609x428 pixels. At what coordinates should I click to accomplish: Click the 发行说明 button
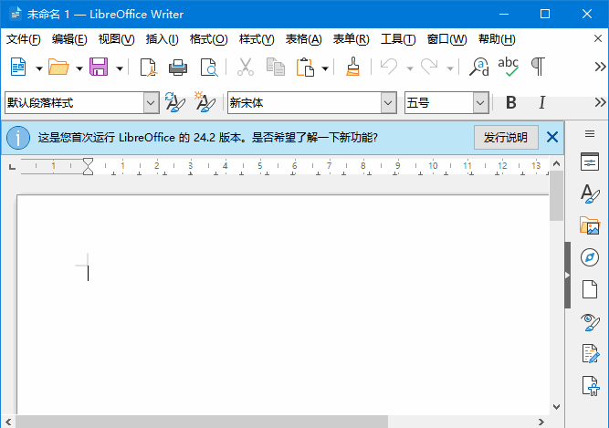coord(506,138)
